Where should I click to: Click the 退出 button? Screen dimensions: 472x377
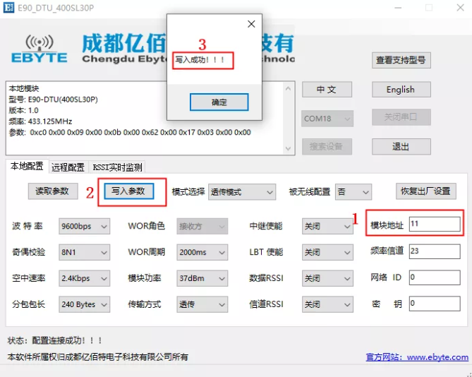[401, 147]
